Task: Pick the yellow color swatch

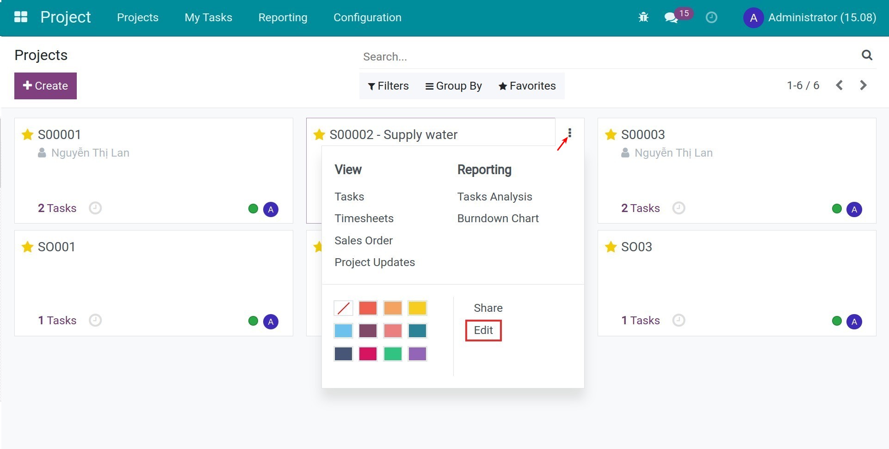Action: tap(417, 308)
